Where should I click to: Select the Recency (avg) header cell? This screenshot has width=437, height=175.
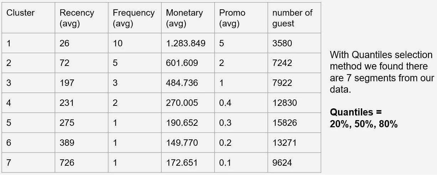(77, 18)
